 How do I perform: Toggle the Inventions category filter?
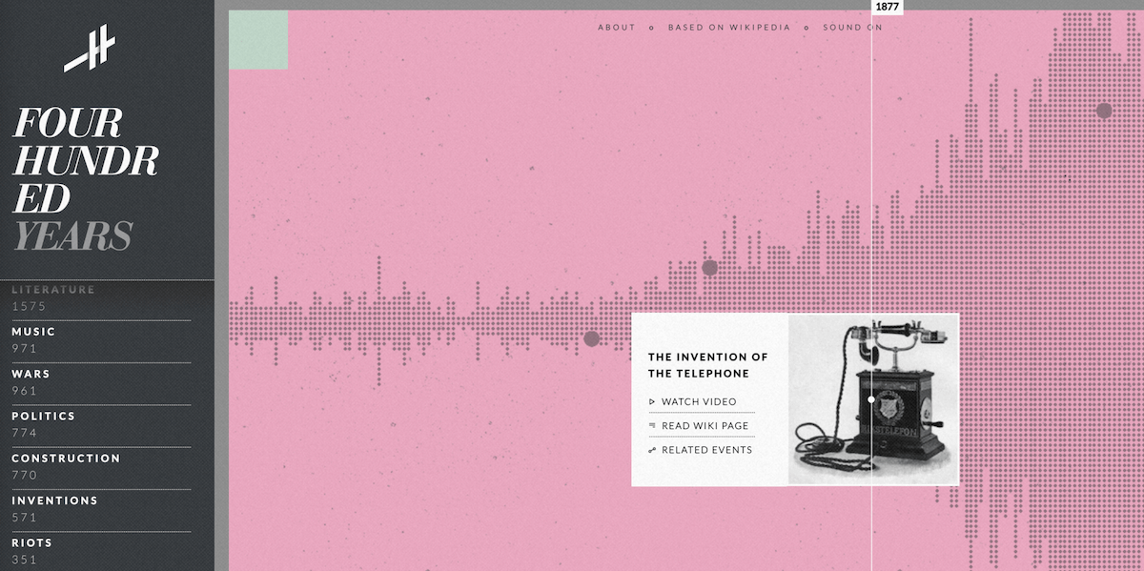tap(54, 500)
